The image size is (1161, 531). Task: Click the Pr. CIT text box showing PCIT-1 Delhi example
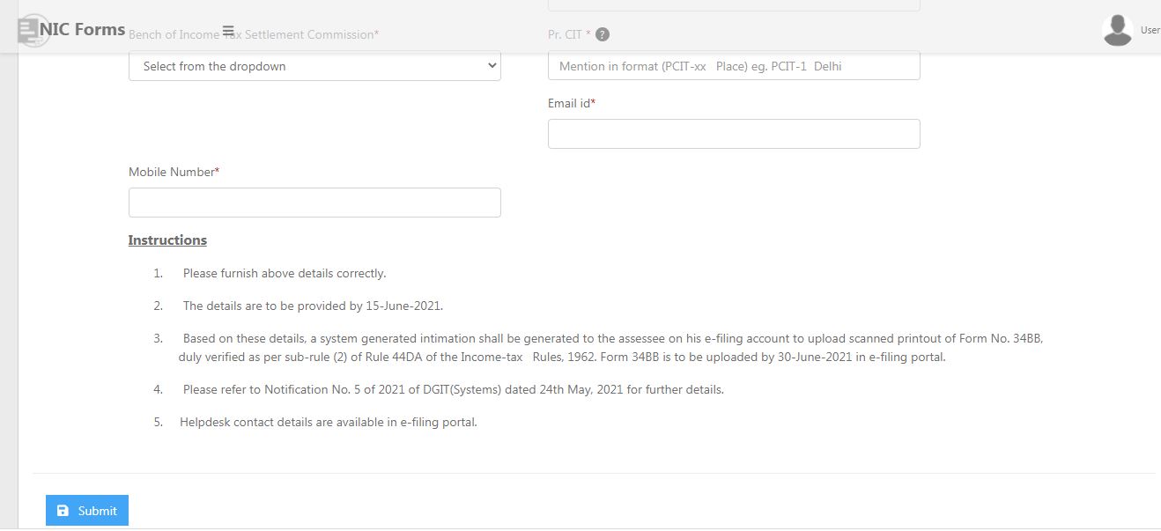tap(733, 65)
